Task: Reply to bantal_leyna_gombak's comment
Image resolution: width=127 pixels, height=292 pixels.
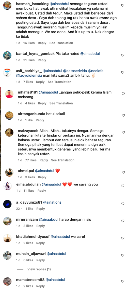Action: click(x=42, y=60)
